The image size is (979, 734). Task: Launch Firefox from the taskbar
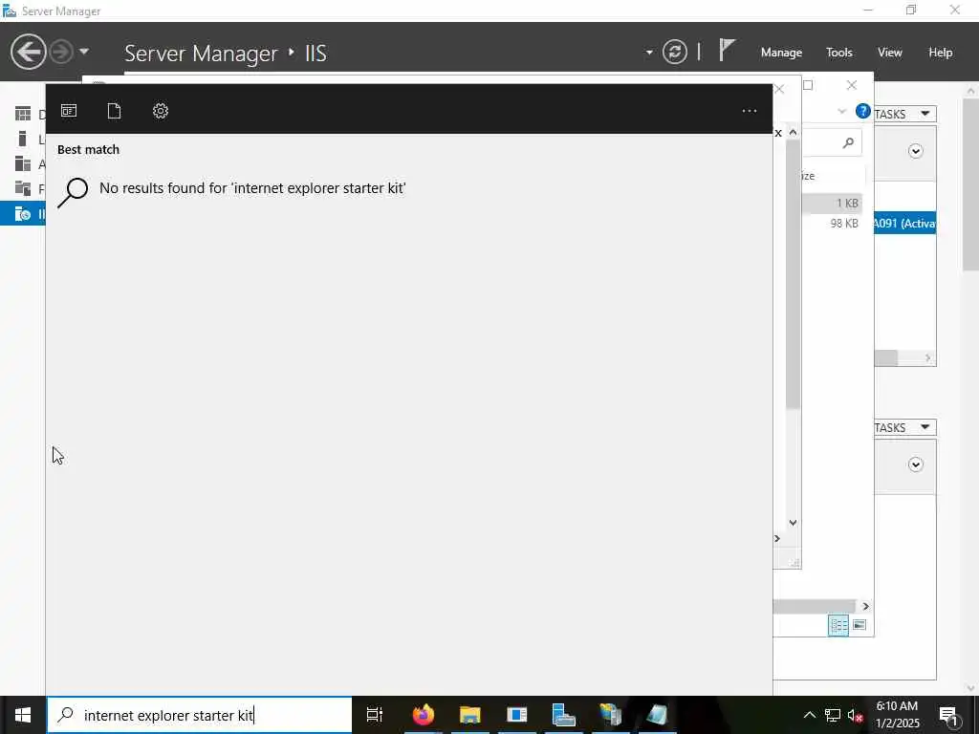pyautogui.click(x=424, y=715)
